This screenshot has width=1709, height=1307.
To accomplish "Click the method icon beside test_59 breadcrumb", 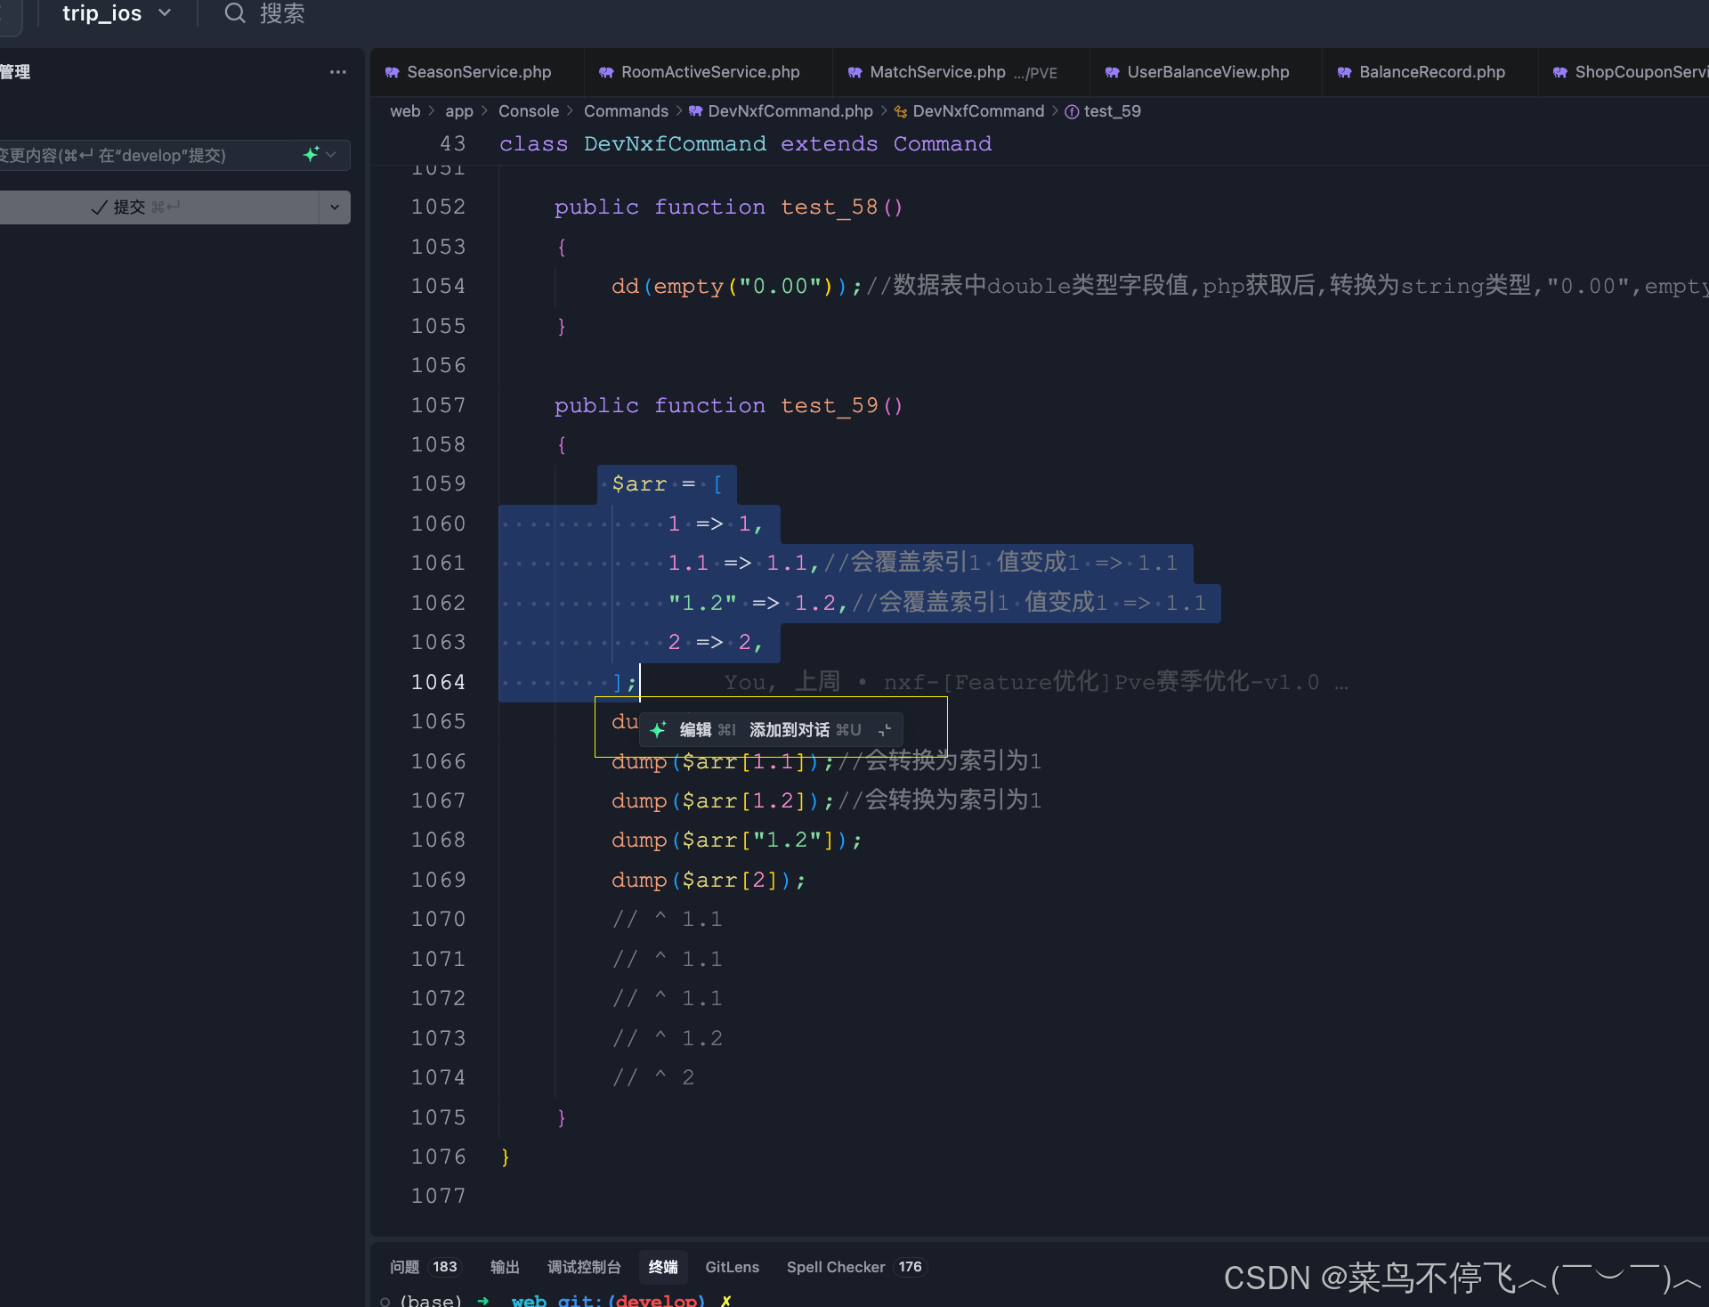I will pyautogui.click(x=1072, y=111).
